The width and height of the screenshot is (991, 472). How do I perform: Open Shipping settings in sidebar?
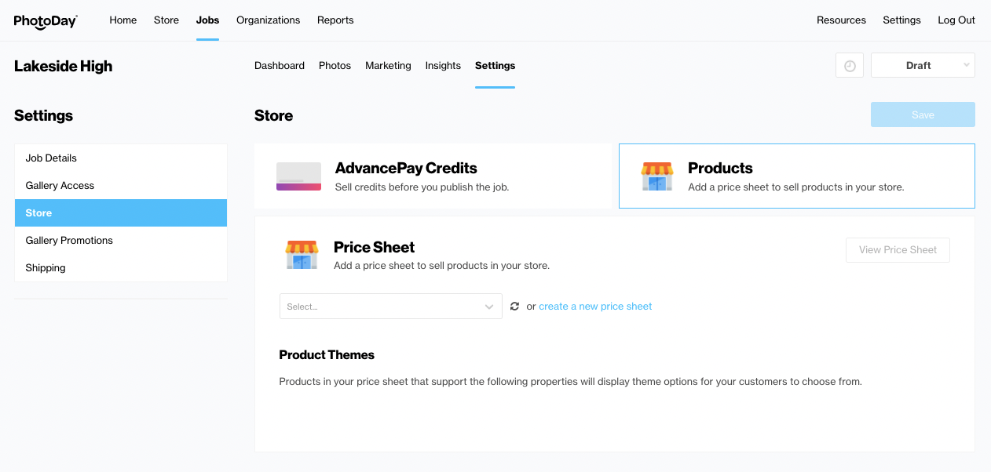click(x=46, y=268)
